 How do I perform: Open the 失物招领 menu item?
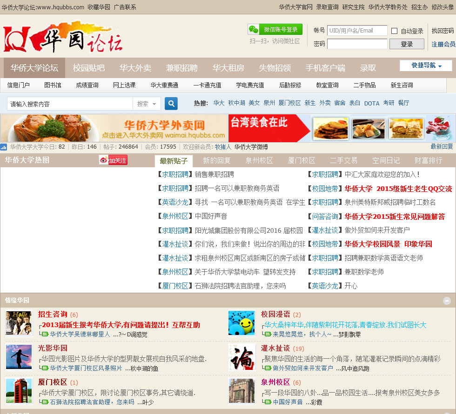click(275, 68)
